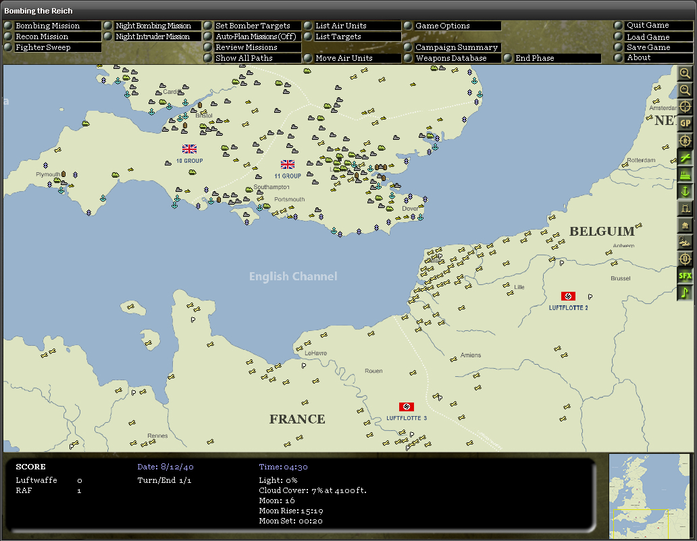The image size is (697, 541).
Task: Open Game Options
Action: click(453, 26)
